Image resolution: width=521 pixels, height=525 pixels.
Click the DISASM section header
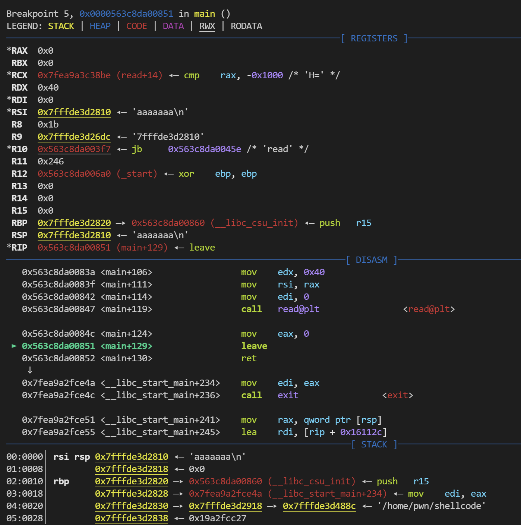(372, 260)
